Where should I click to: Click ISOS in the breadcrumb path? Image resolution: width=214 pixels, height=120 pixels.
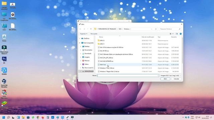coord(120,29)
